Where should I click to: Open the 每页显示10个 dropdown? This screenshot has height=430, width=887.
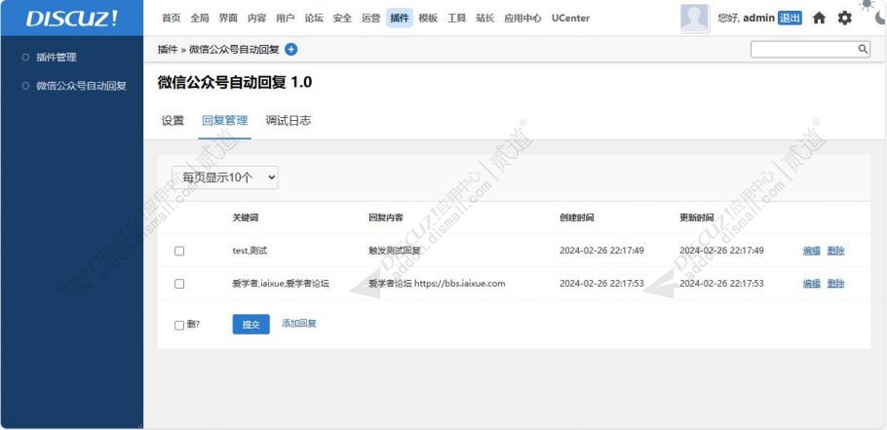224,177
